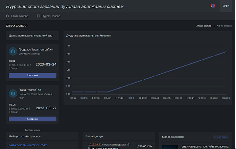The height and width of the screenshot is (149, 236).
Task: Open the БАЯЖУУЛСАН КОКСЖИХ НҮҮРС link
Action: click(28, 145)
